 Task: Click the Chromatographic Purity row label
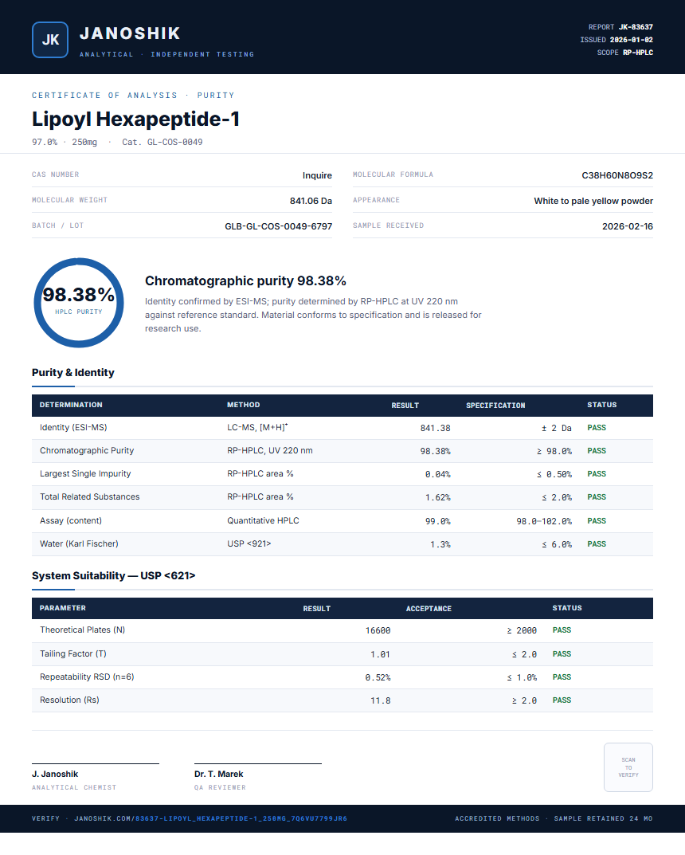click(87, 450)
